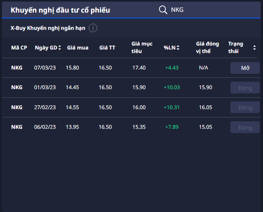Click the Giá mục tiêu column header
This screenshot has height=212, width=263.
point(142,48)
